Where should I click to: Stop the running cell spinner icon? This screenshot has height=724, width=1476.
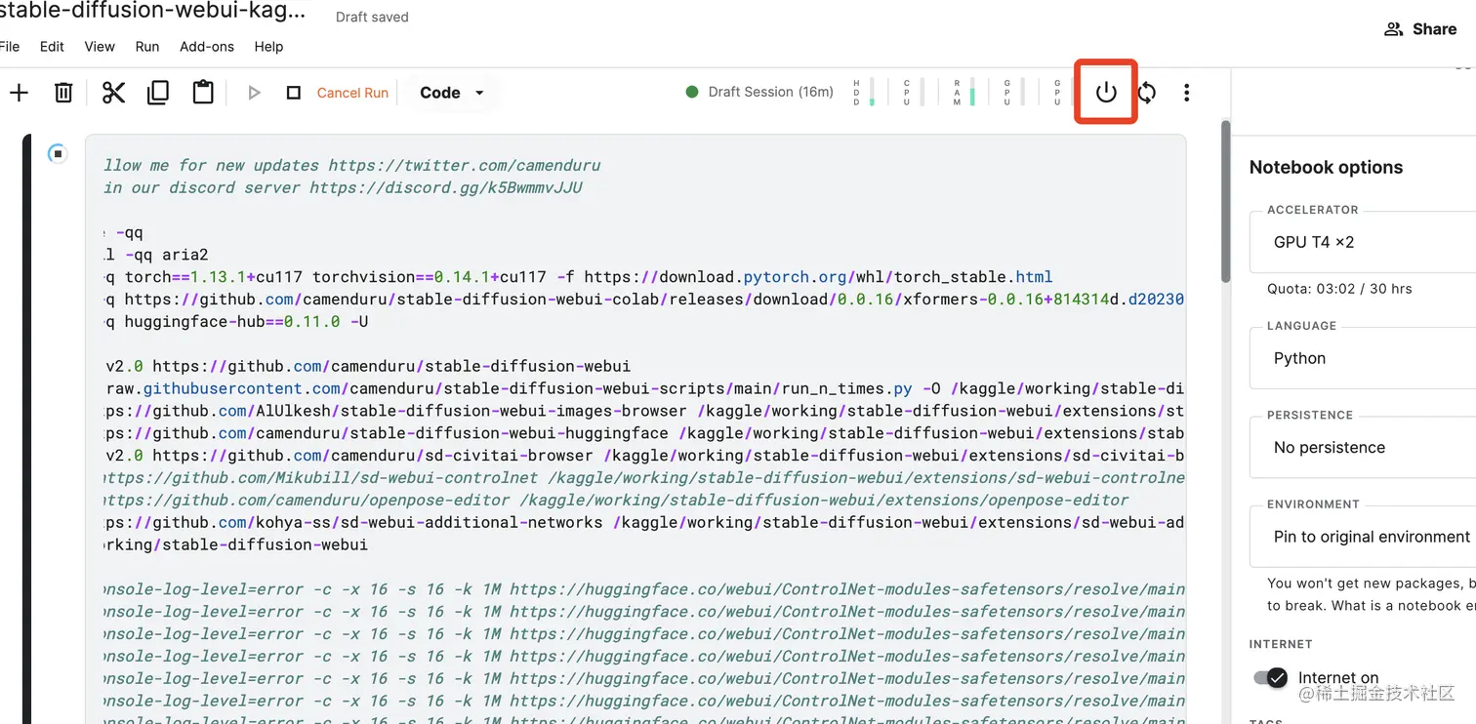point(58,153)
